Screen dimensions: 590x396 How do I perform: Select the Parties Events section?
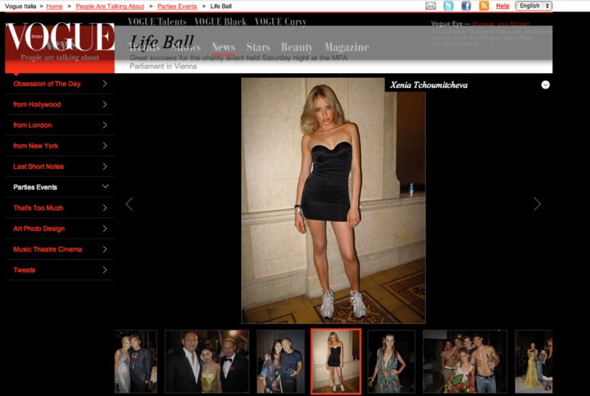coord(35,187)
